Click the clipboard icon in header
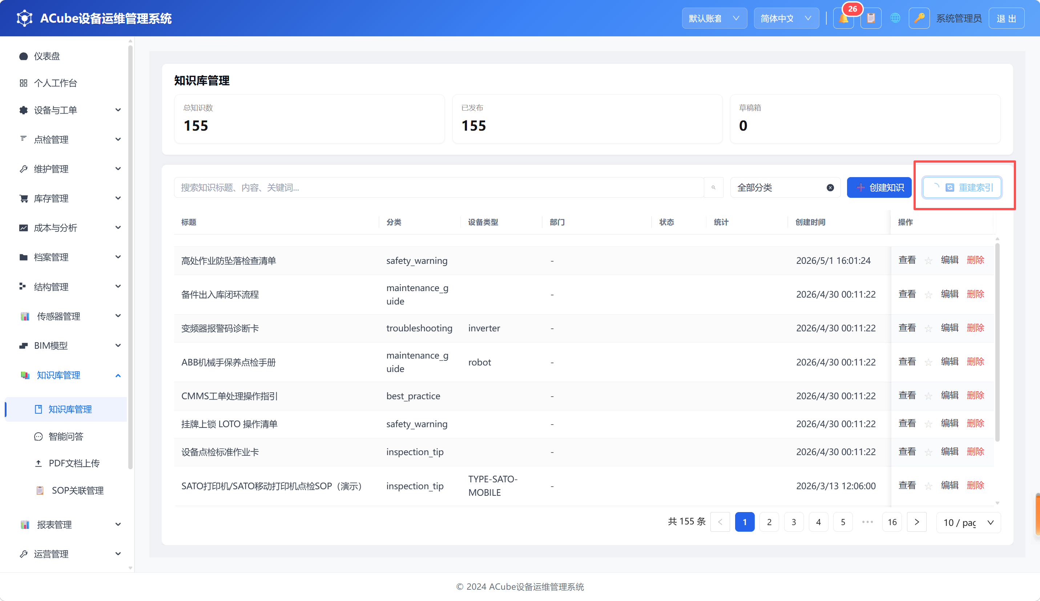Image resolution: width=1040 pixels, height=601 pixels. pyautogui.click(x=871, y=18)
